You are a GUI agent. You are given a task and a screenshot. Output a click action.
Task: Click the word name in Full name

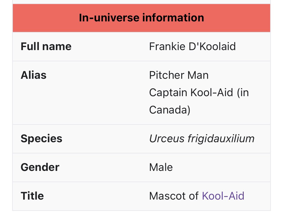tap(57, 46)
